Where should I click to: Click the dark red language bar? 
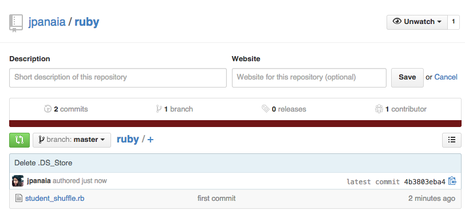coord(235,124)
